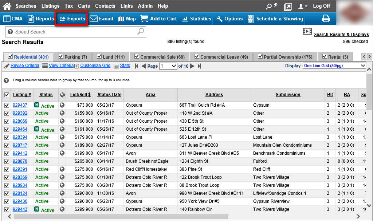
Task: Uncheck listing 929392 checkbox
Action: (x=7, y=113)
